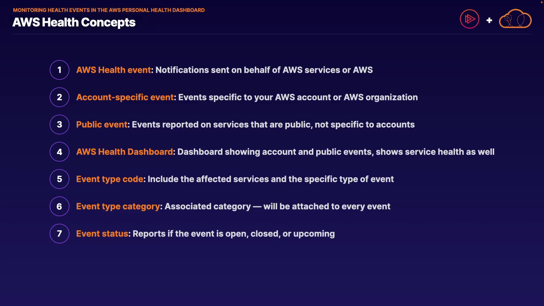The width and height of the screenshot is (544, 306).
Task: Click the circled number 7 icon
Action: [x=59, y=233]
